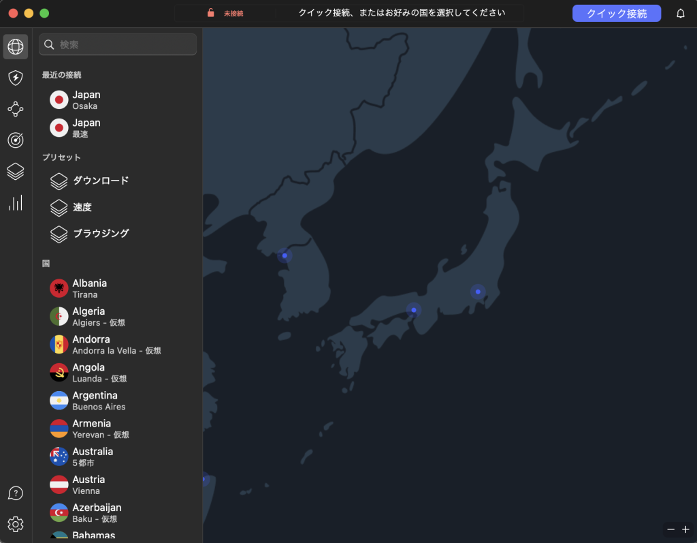697x543 pixels.
Task: Open the radar target monitor icon
Action: tap(16, 140)
